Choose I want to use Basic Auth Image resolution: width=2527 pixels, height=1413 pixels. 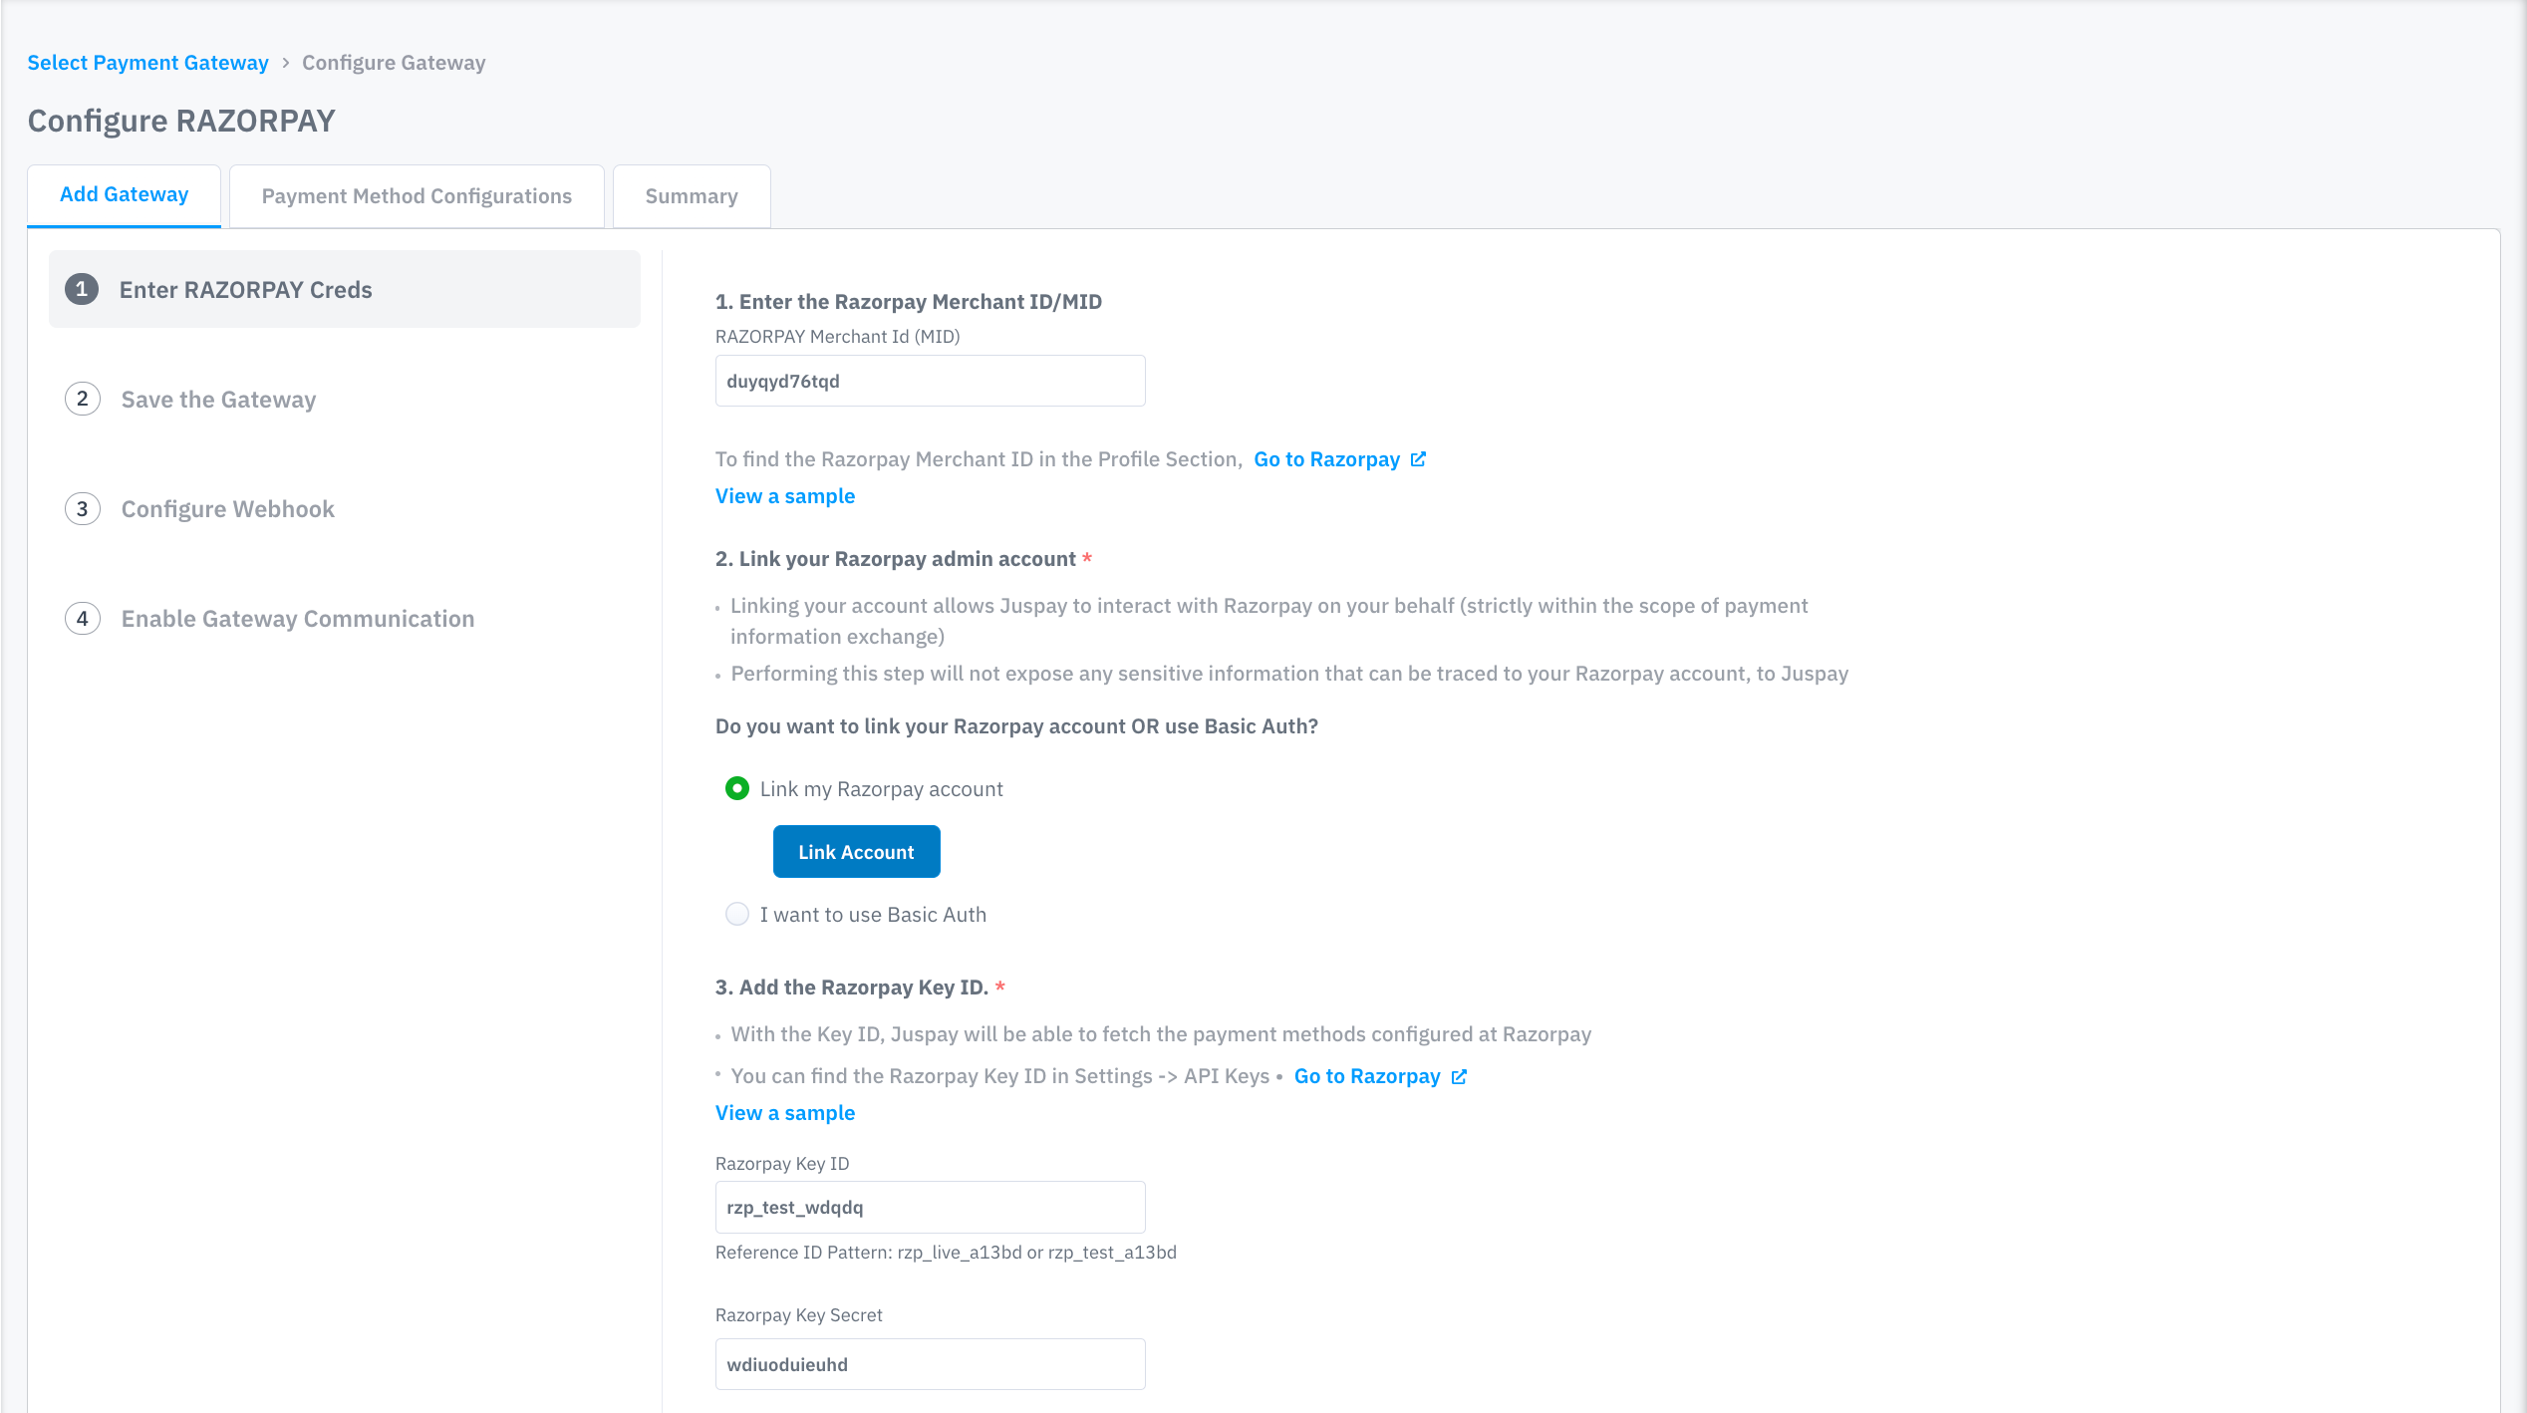coord(737,914)
